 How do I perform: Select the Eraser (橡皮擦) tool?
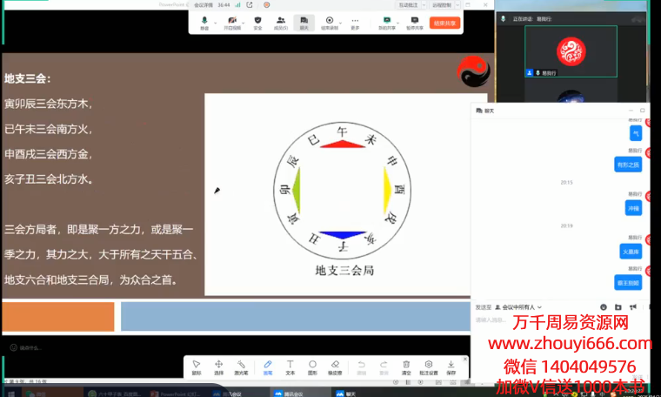click(335, 366)
